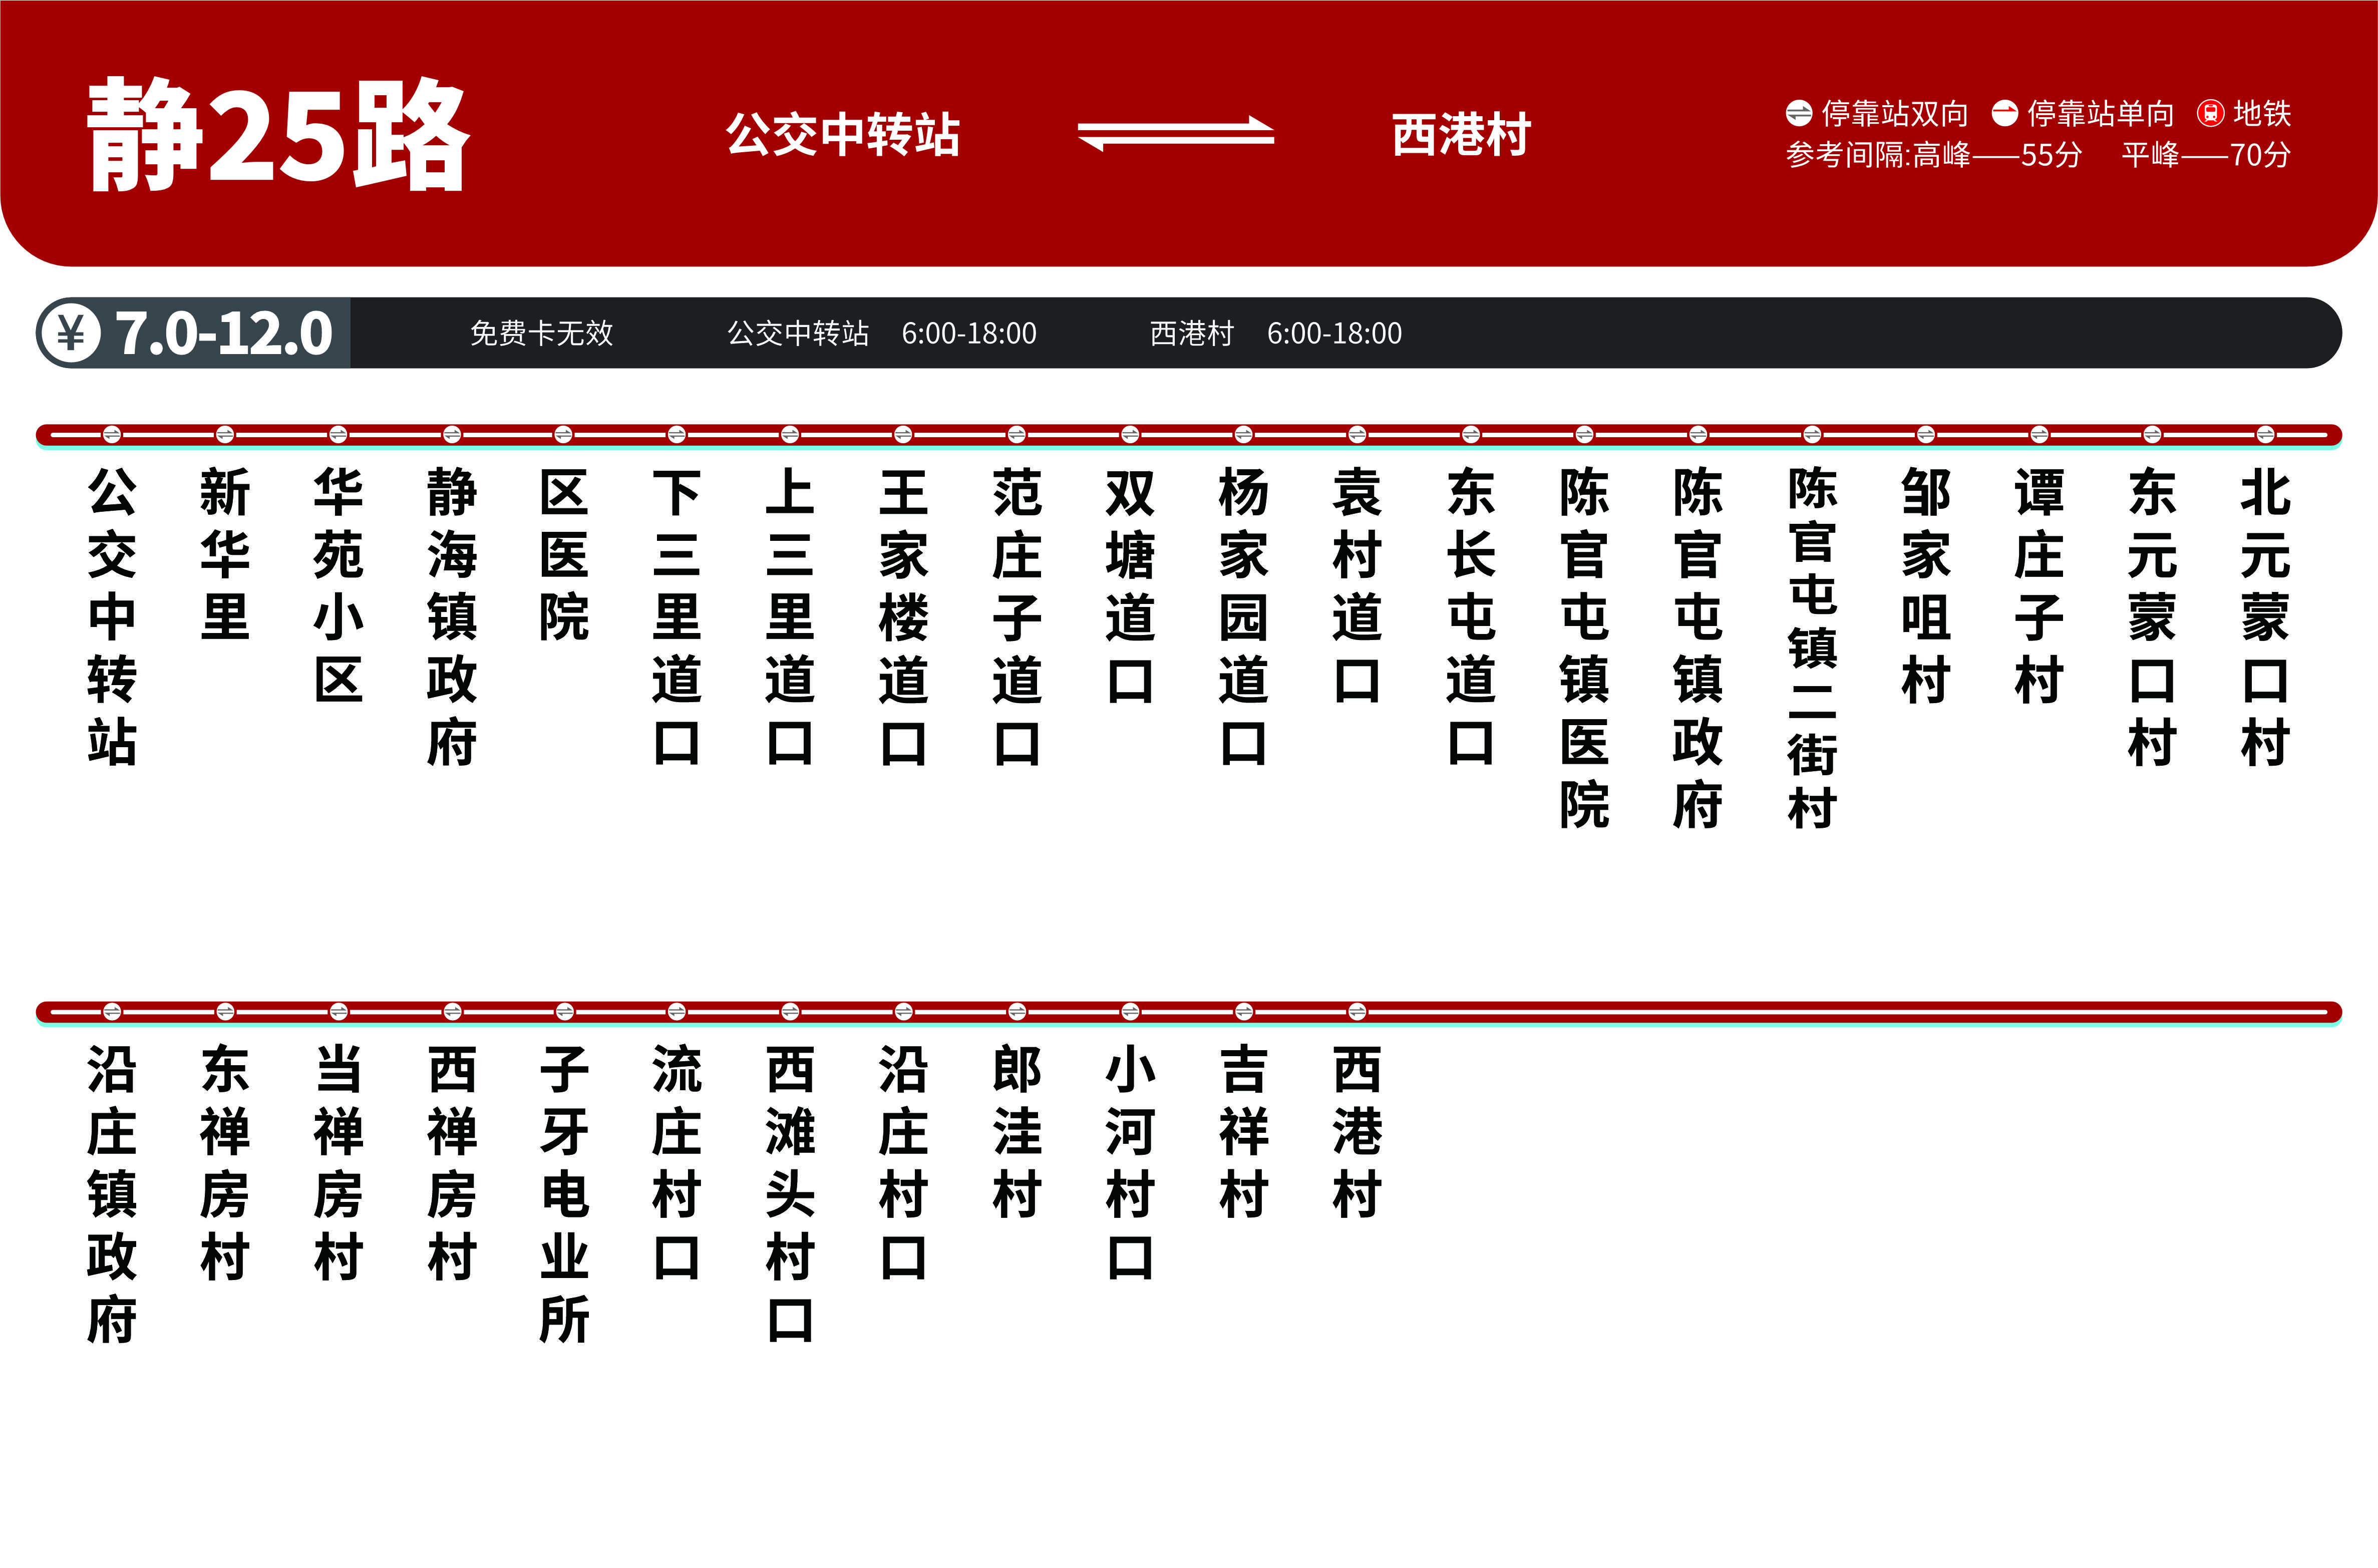Click the bidirectional route arrow icon

click(1176, 134)
